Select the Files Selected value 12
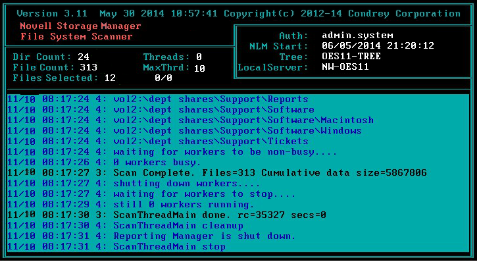479x262 pixels. pos(110,78)
